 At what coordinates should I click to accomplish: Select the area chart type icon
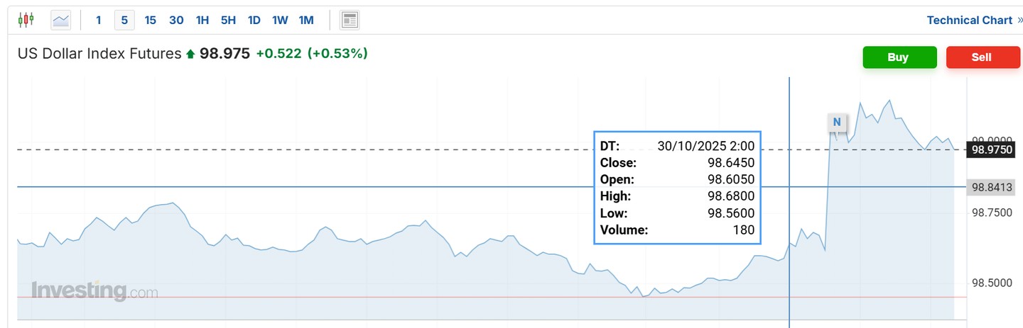pos(61,20)
